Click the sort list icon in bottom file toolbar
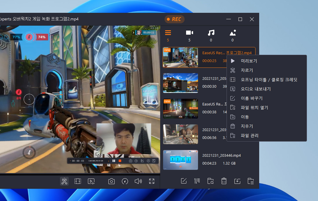 pyautogui.click(x=197, y=181)
